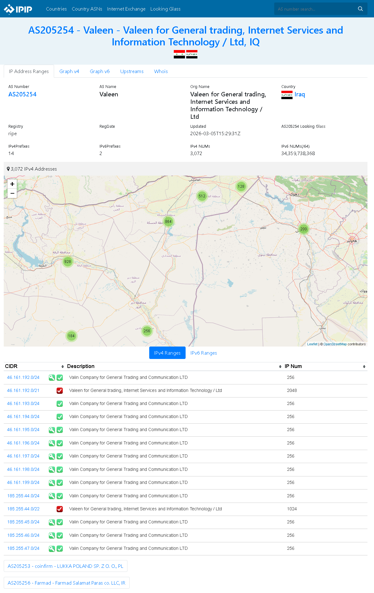
Task: Click the AS205254 Valeen page title
Action: pos(186,36)
